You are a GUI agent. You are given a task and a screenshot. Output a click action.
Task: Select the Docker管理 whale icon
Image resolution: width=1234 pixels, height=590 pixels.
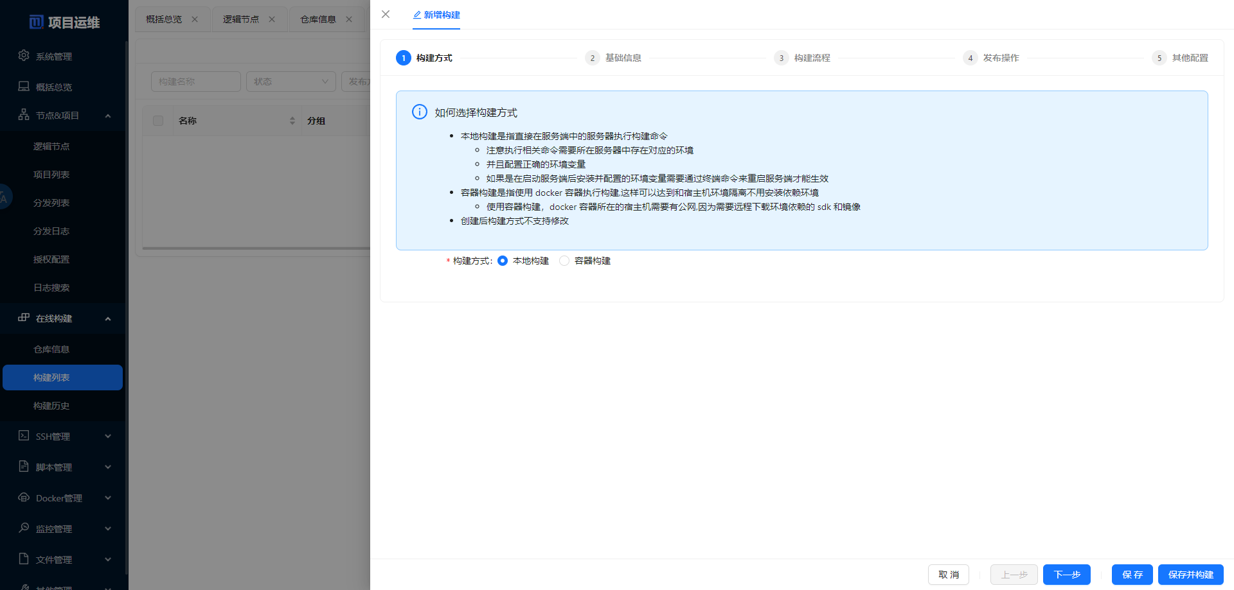[24, 498]
